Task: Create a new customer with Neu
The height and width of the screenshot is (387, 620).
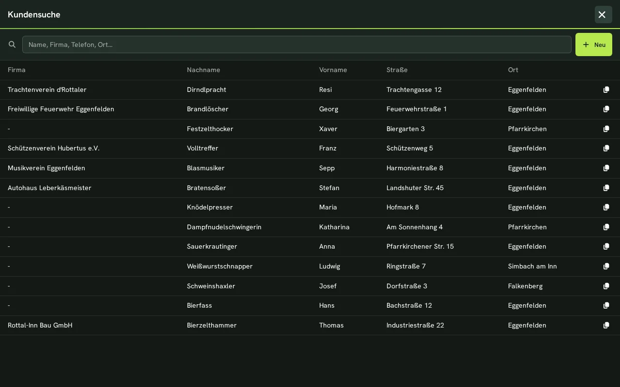Action: click(594, 45)
